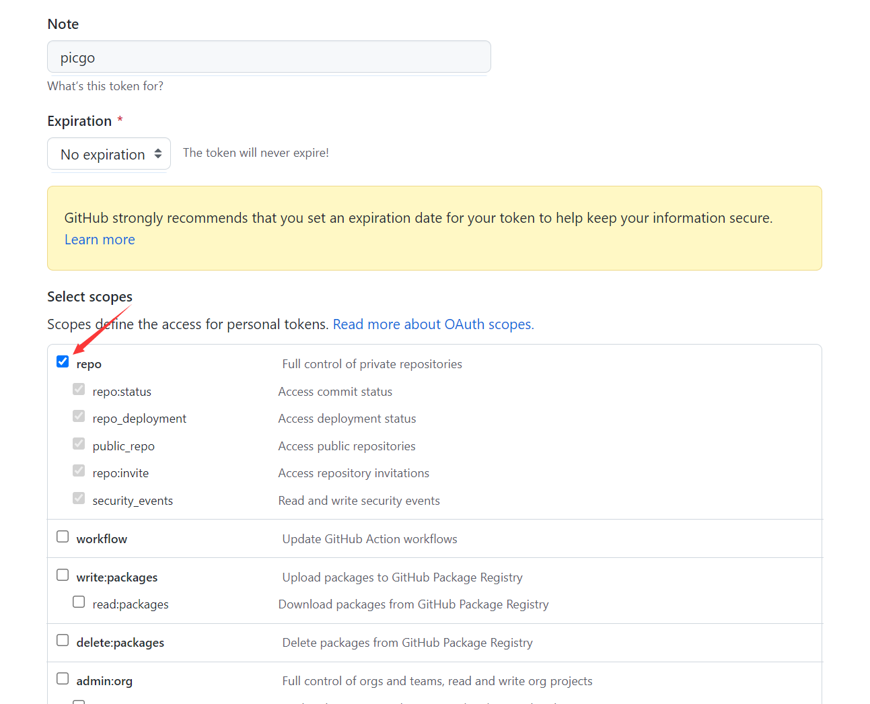870x704 pixels.
Task: Toggle the security_events checkbox
Action: tap(79, 499)
